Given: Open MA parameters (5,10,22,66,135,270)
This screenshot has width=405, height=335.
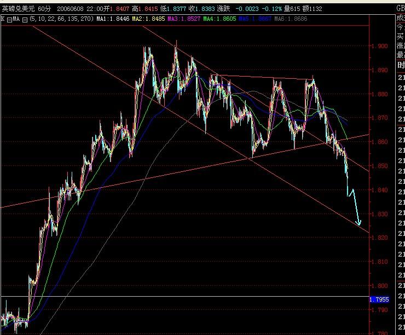Looking at the screenshot, I should (61, 19).
